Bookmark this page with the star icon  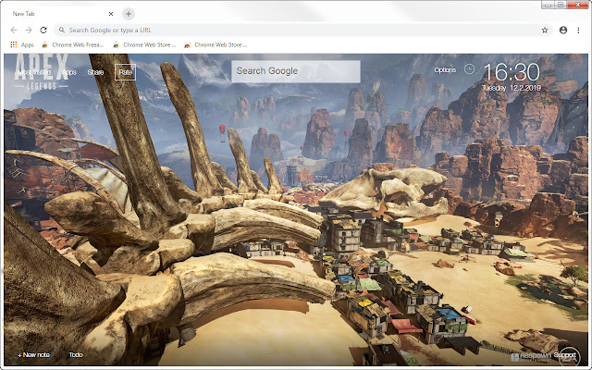click(x=545, y=31)
